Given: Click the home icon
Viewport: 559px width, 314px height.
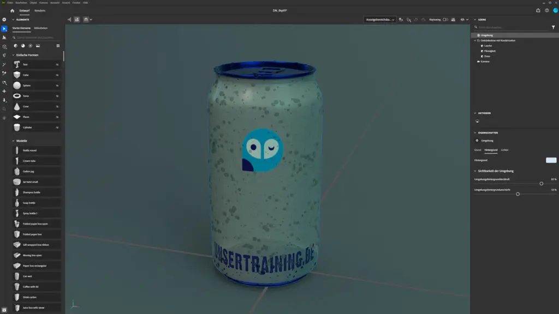Looking at the screenshot, I should click(12, 11).
